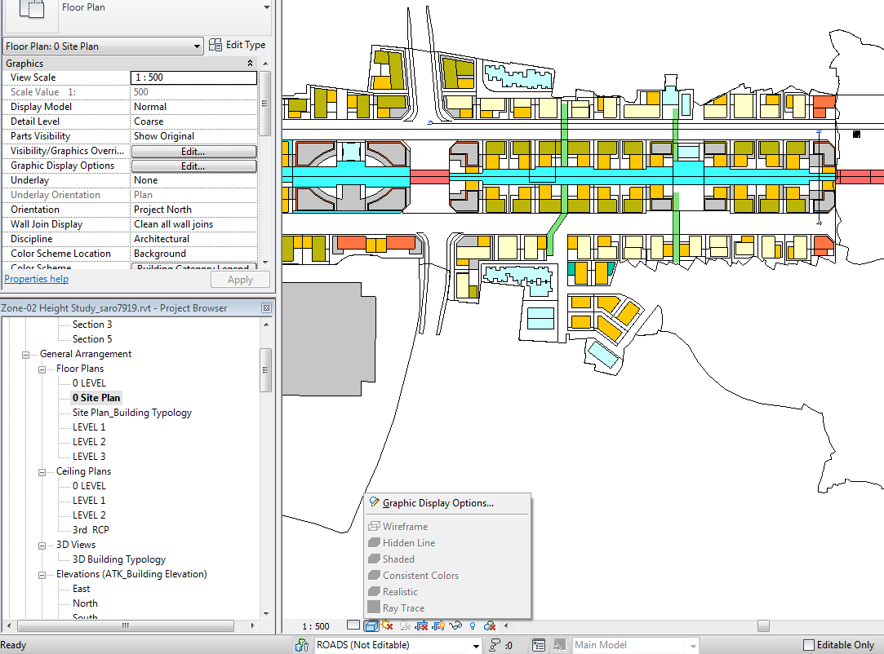Click the Worksets icon in status bar

pos(302,645)
